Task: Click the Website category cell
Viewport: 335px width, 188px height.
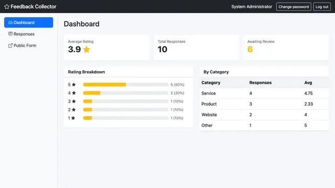Action: coord(209,115)
